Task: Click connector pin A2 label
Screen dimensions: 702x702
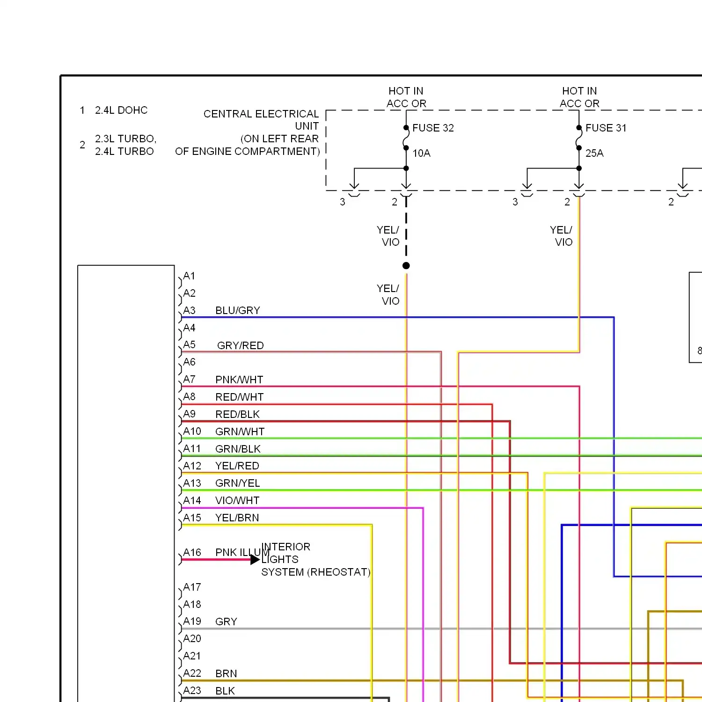Action: tap(189, 293)
